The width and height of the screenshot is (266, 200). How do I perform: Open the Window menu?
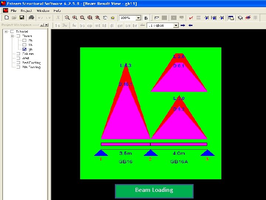point(43,11)
